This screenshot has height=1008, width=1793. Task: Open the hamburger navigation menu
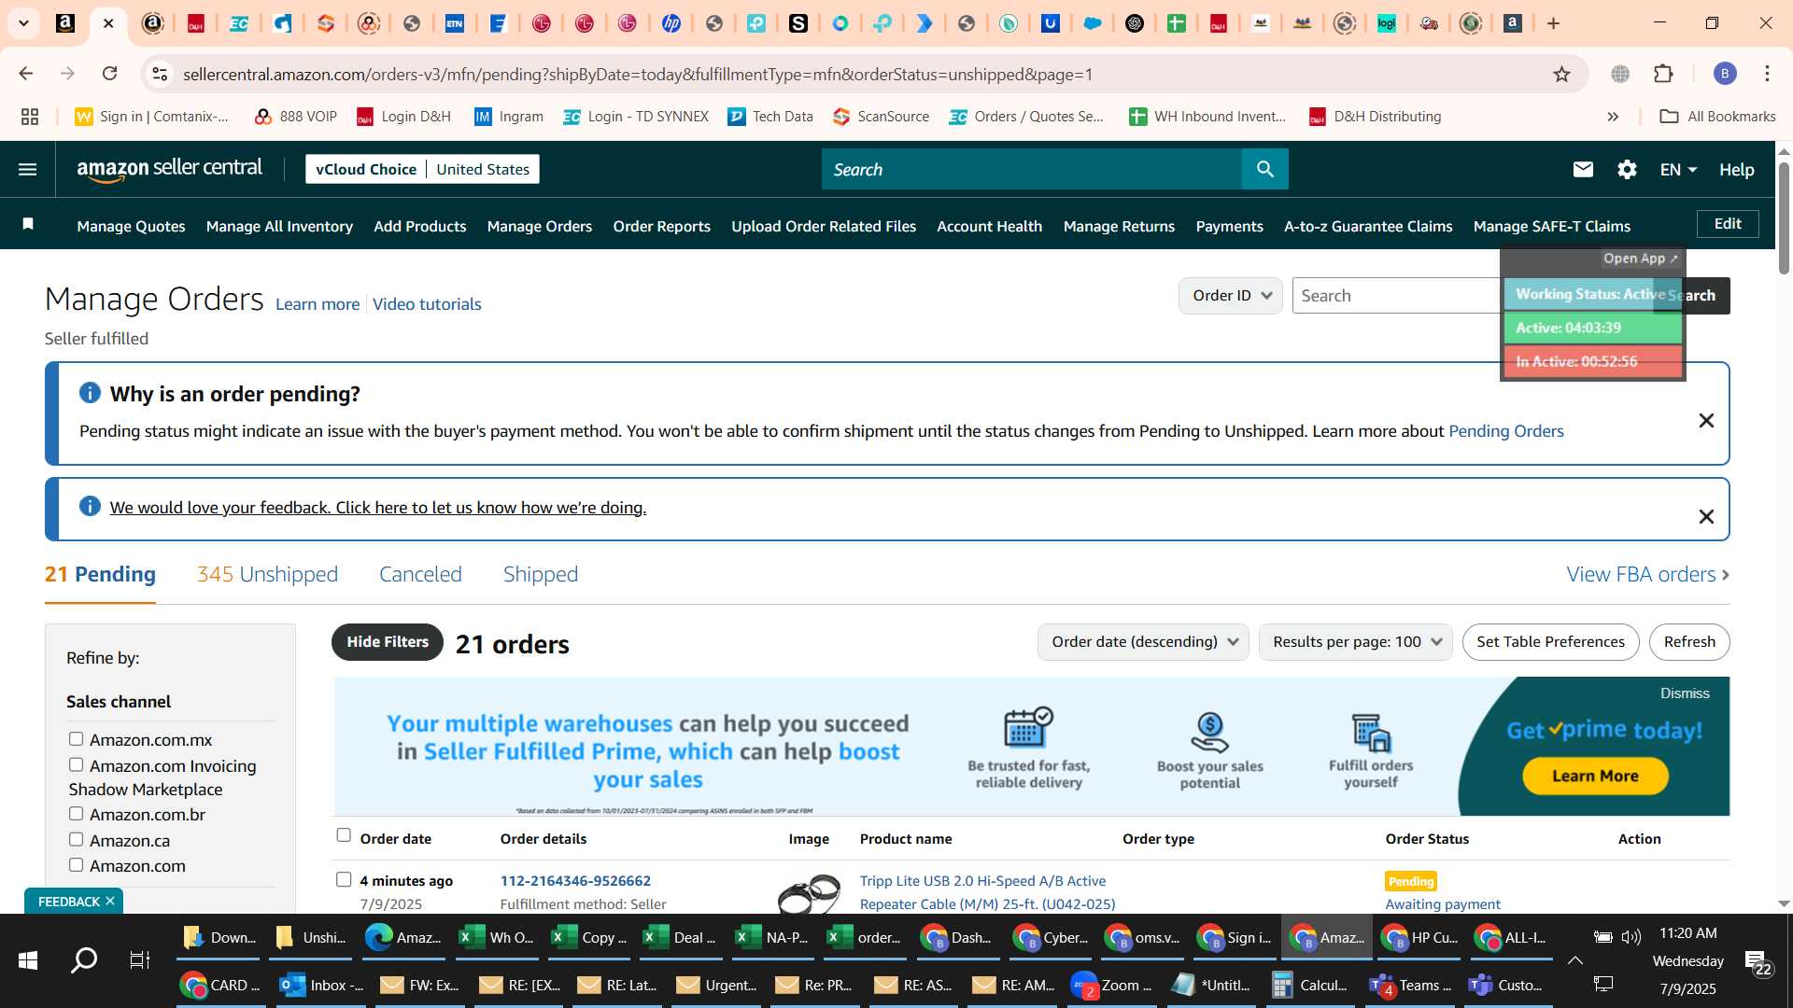point(27,169)
